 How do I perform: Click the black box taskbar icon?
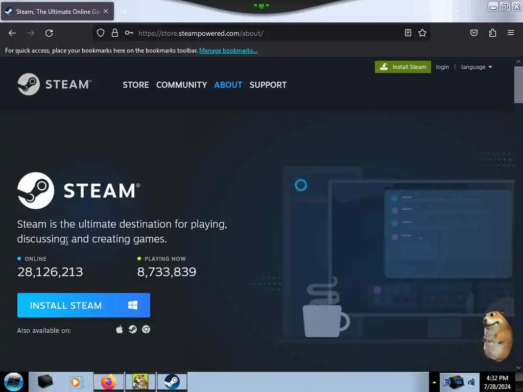click(x=45, y=382)
